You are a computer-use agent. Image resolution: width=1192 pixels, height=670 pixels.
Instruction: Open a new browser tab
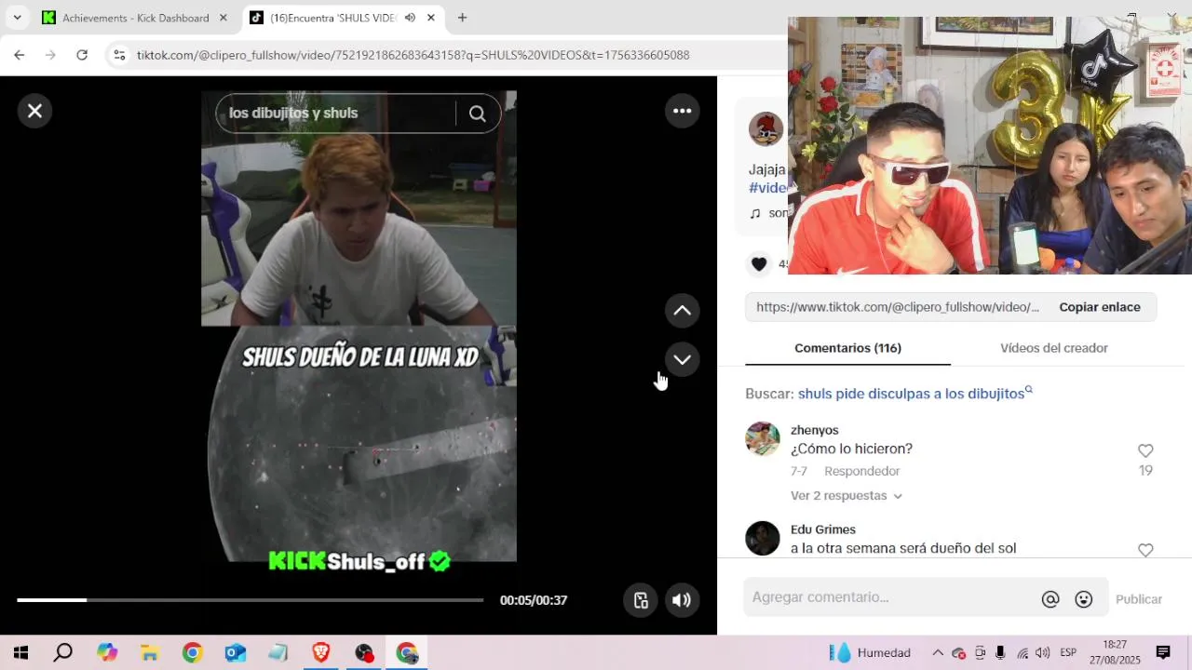462,18
